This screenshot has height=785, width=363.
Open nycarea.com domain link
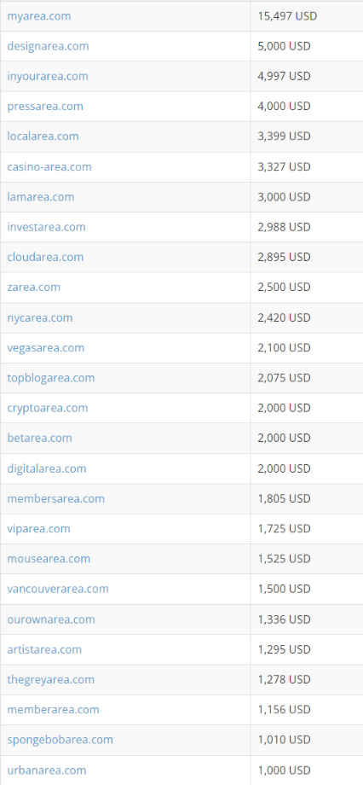click(x=40, y=318)
